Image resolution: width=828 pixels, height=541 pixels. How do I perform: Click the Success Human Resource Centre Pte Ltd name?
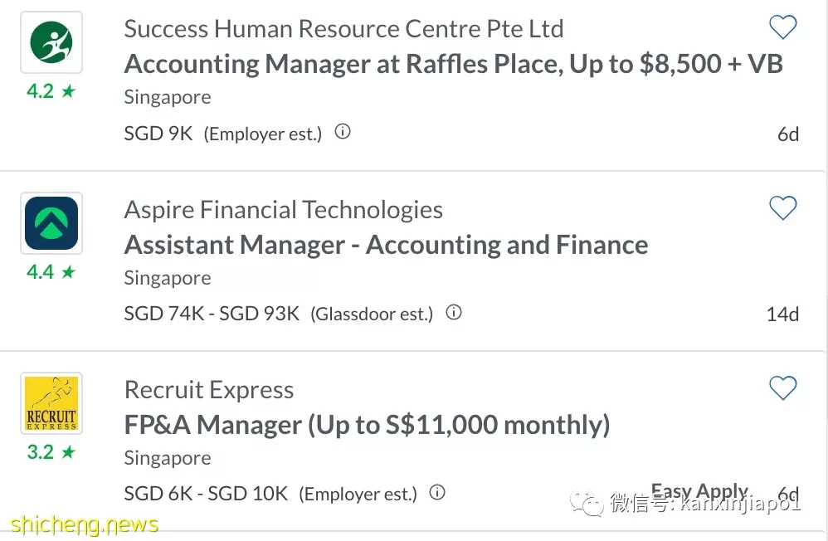[x=343, y=28]
